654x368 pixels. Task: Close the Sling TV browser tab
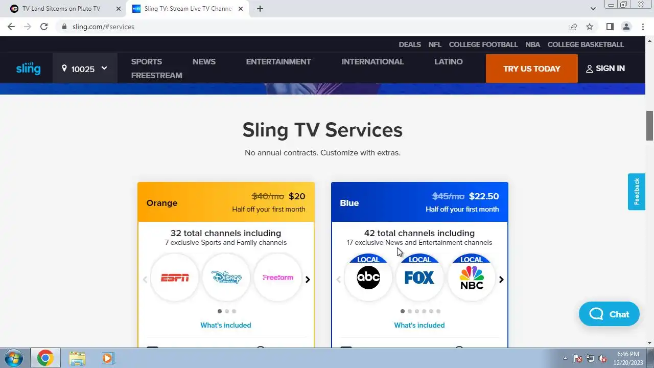241,9
